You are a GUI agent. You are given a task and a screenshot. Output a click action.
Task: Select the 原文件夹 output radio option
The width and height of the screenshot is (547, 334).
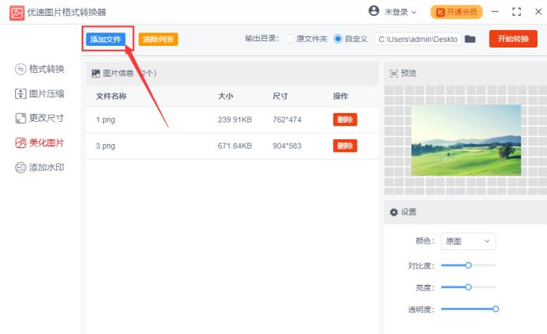click(289, 39)
